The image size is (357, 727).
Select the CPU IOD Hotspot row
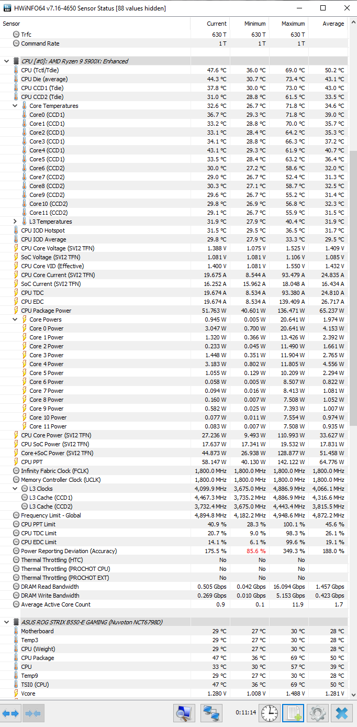click(x=174, y=230)
